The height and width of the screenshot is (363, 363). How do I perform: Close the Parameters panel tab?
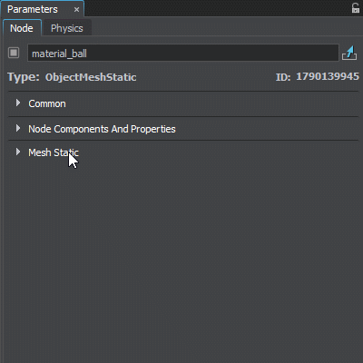coord(76,10)
